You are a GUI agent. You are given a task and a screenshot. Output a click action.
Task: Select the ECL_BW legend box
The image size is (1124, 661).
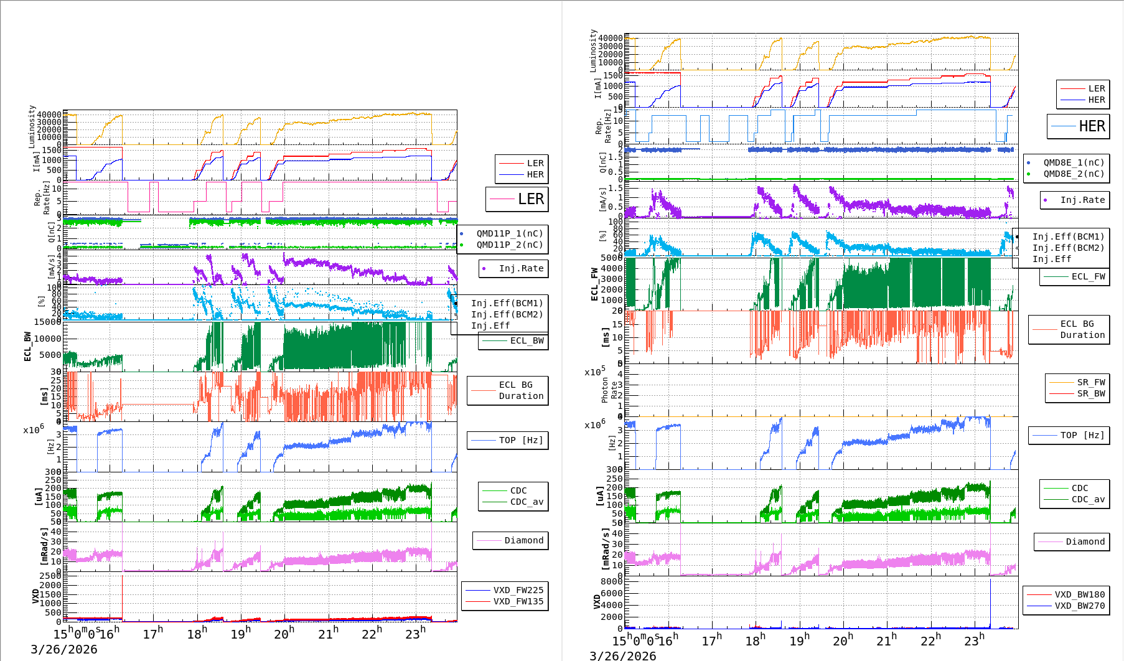click(513, 340)
